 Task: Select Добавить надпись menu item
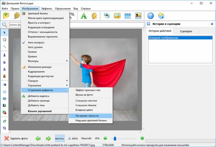point(45,96)
